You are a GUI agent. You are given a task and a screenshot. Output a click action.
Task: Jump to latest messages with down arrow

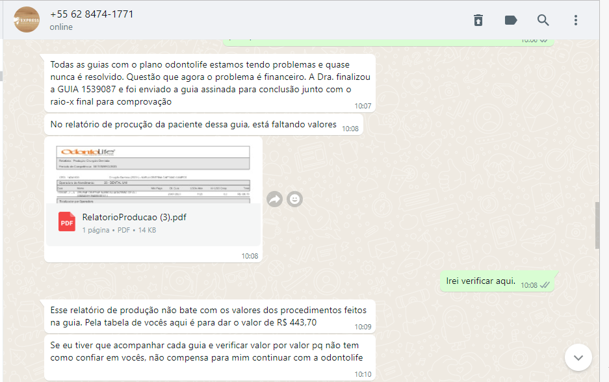coord(578,357)
